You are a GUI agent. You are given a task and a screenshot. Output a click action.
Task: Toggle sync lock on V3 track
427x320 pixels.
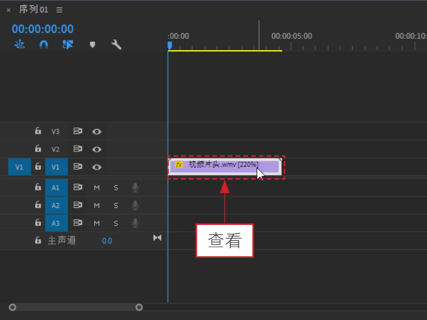tap(78, 131)
